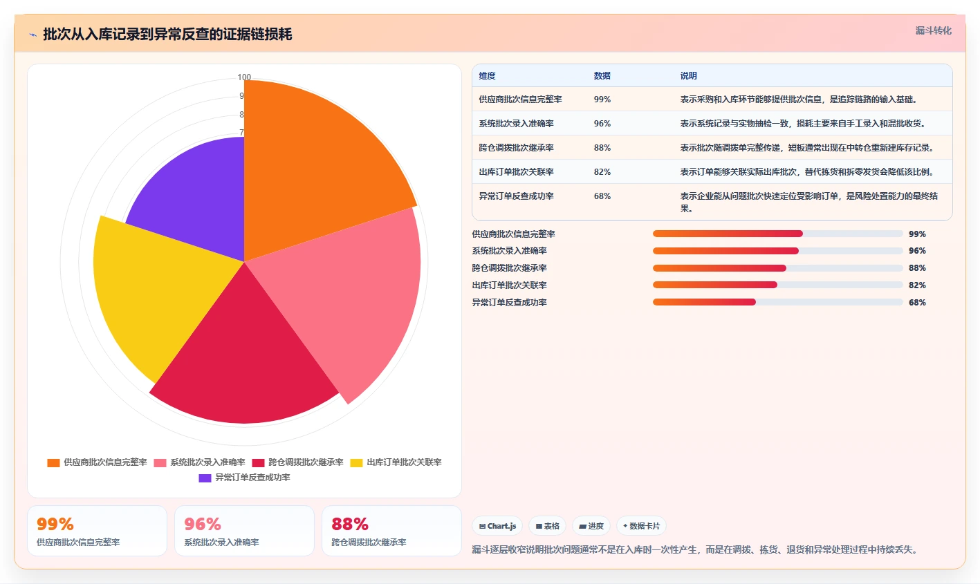Click 供应商批次信息完整率 in the table's first row
980x584 pixels.
point(520,100)
